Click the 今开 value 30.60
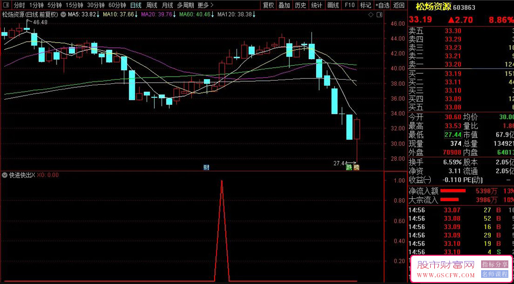Image resolution: width=514 pixels, height=284 pixels. coord(453,117)
